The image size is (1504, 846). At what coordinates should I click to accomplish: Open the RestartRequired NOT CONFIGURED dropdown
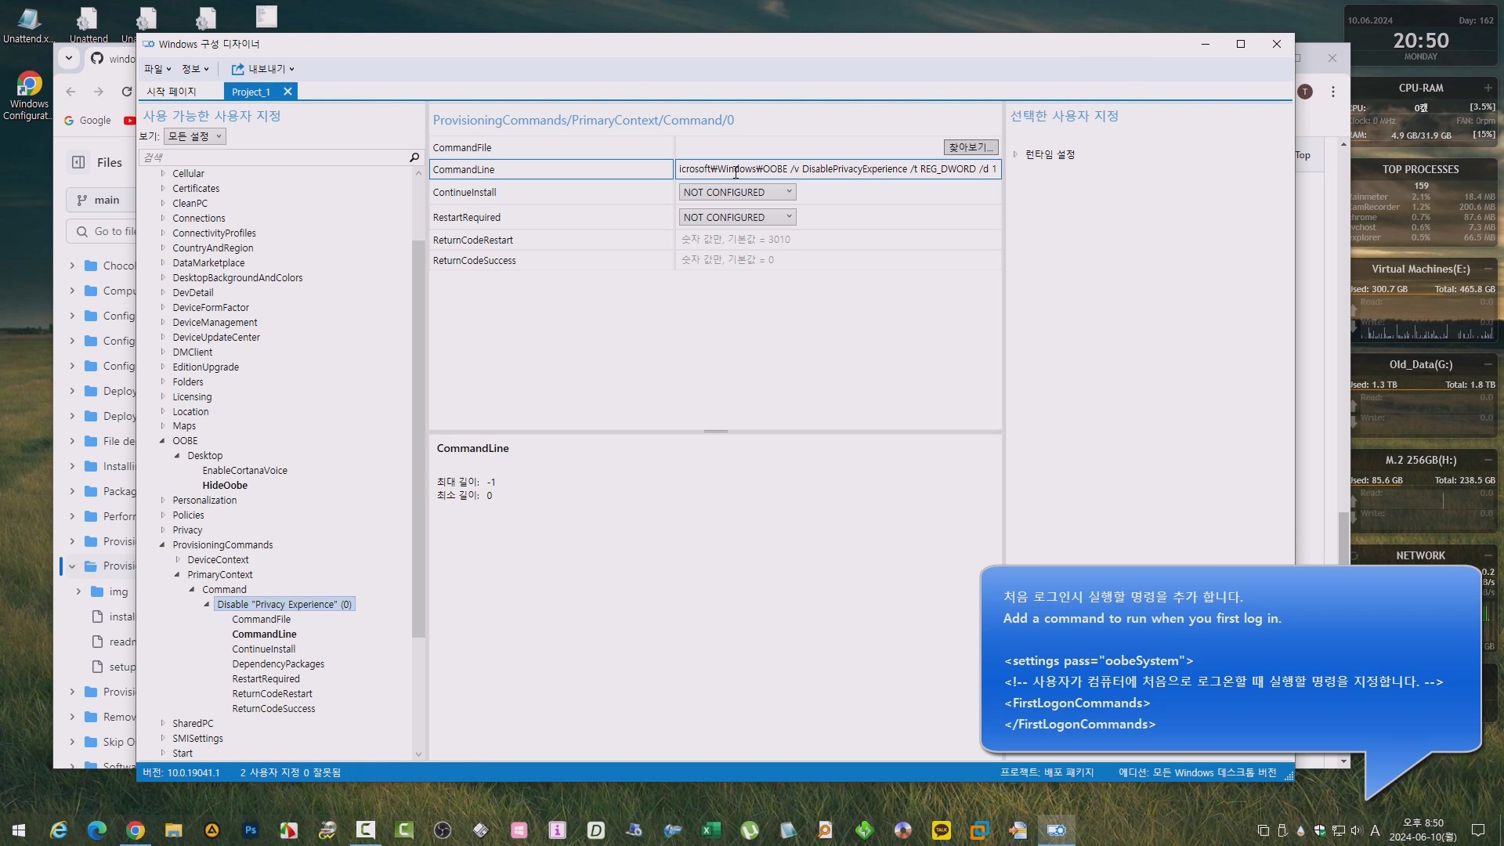pyautogui.click(x=736, y=217)
